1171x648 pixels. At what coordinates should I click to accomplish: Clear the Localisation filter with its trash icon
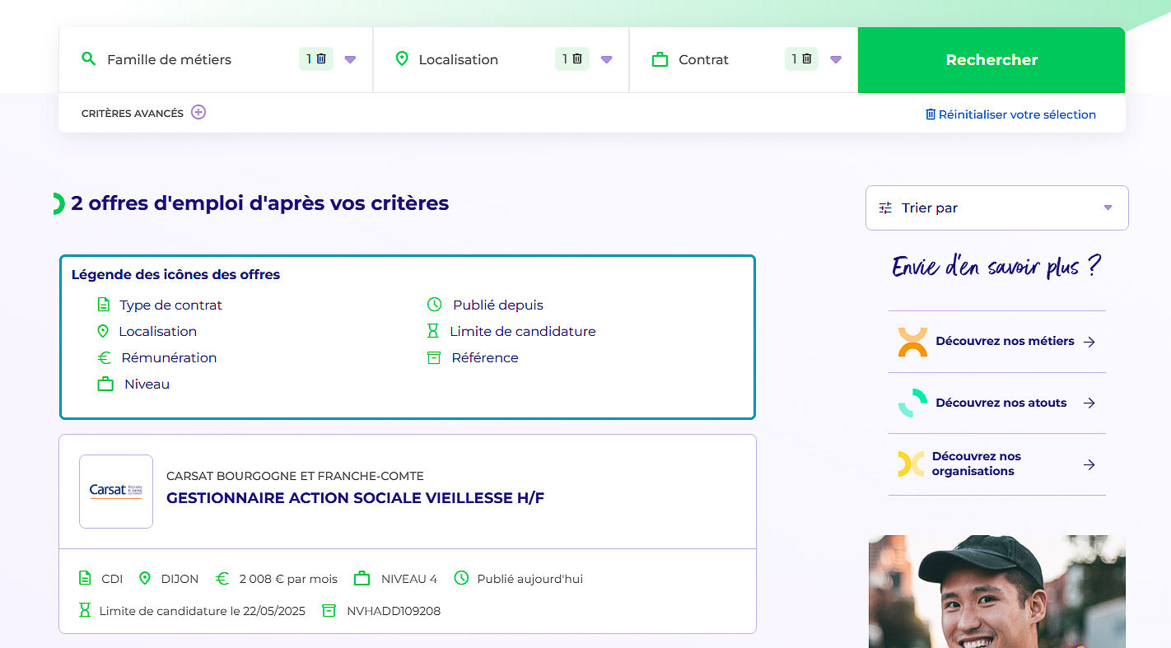click(x=577, y=58)
